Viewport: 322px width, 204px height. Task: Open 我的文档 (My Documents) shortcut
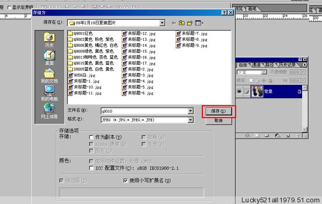49,76
